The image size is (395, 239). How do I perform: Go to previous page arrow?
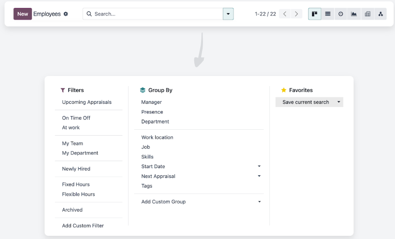coord(285,14)
